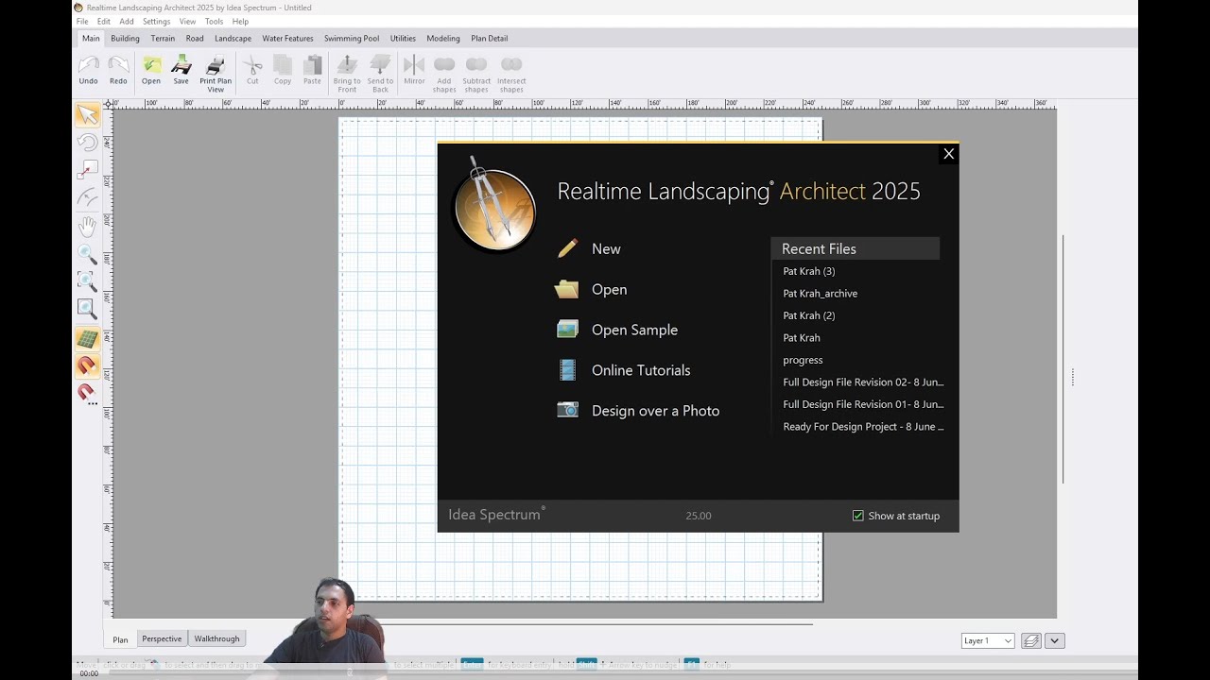Click the Intersect shapes icon
This screenshot has height=680, width=1210.
[511, 64]
